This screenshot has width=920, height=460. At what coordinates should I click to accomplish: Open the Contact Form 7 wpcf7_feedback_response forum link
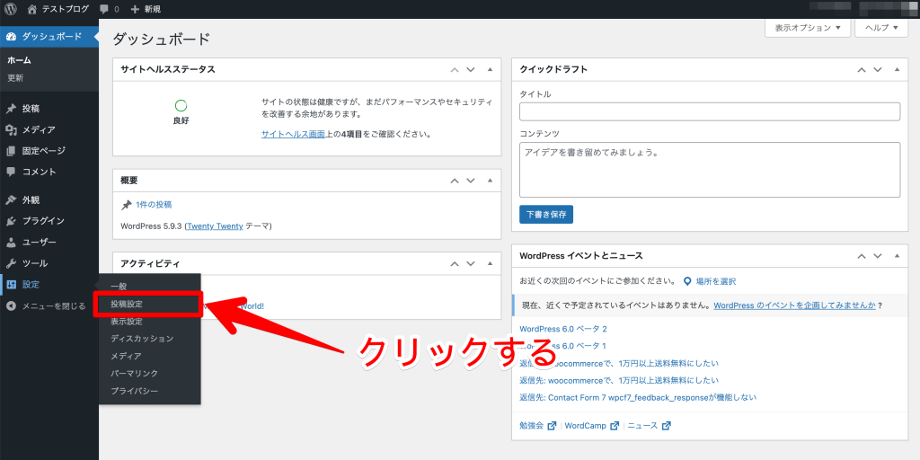638,397
